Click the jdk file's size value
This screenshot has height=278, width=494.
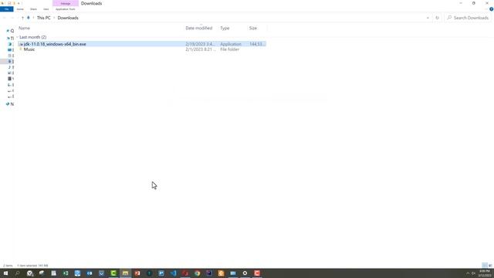[255, 44]
